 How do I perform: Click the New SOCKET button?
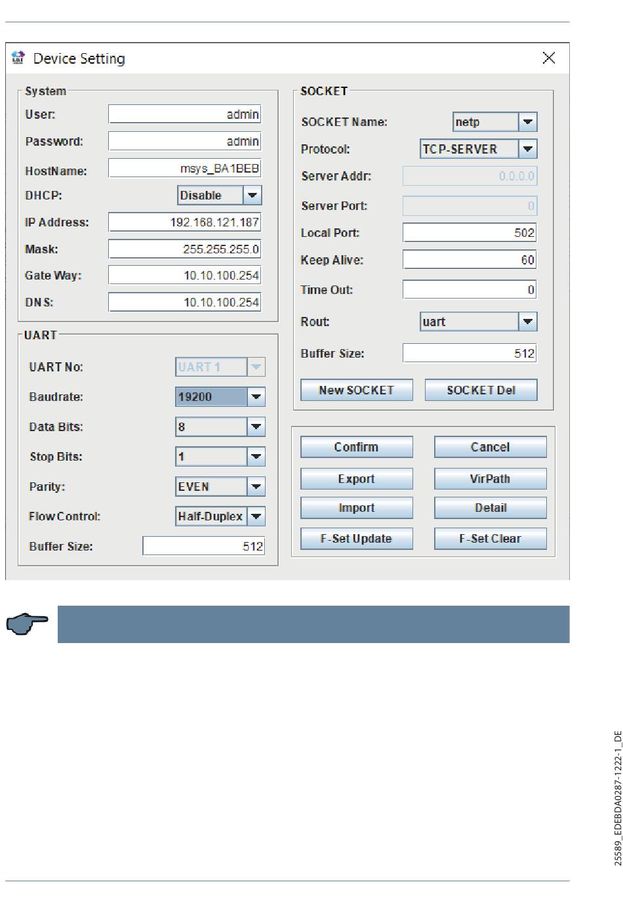coord(356,390)
